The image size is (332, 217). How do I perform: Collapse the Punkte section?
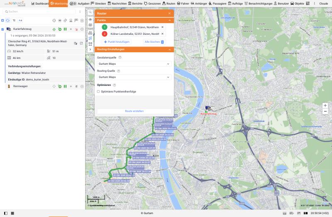click(169, 20)
